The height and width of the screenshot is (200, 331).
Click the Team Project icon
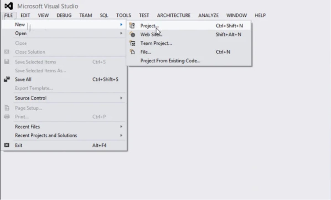pyautogui.click(x=132, y=43)
